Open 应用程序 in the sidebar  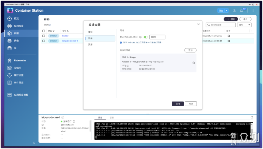(19, 26)
